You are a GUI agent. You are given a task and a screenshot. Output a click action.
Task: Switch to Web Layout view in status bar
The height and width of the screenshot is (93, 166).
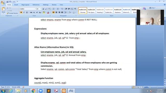(138, 87)
